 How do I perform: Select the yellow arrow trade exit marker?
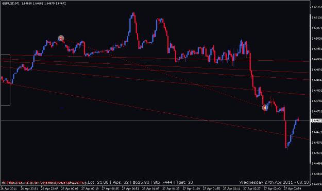click(265, 108)
